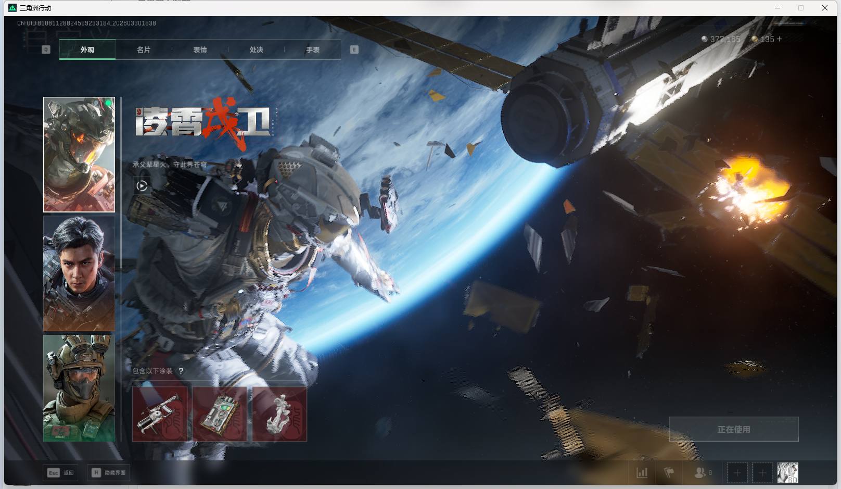Play the 凌霄戍卫 skin preview video

click(142, 186)
